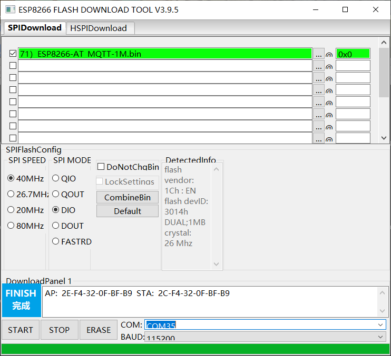Browse for file in ESP8266-AT MQTT-1M.bin row

point(318,54)
